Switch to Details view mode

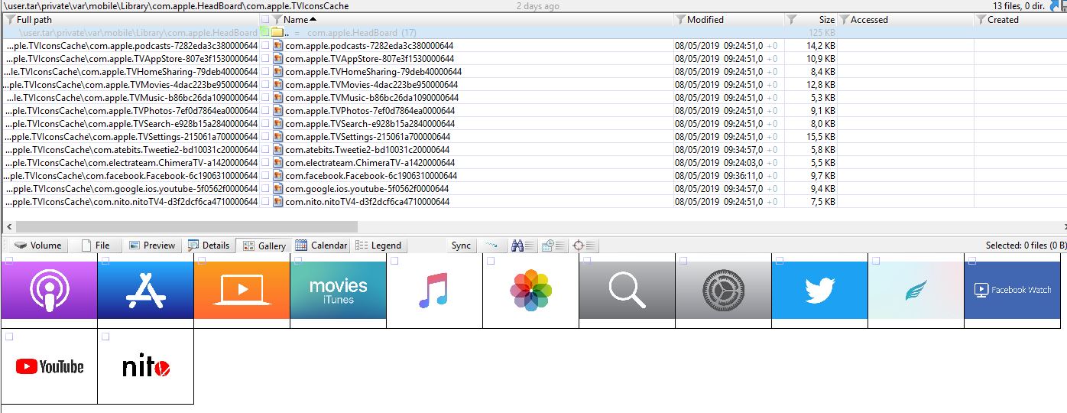[x=208, y=246]
